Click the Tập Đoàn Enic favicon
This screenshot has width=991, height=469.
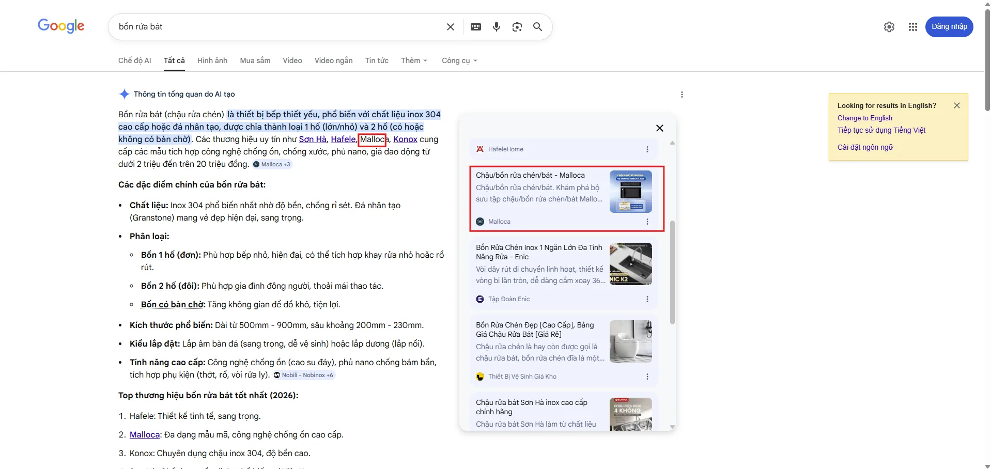pyautogui.click(x=480, y=299)
